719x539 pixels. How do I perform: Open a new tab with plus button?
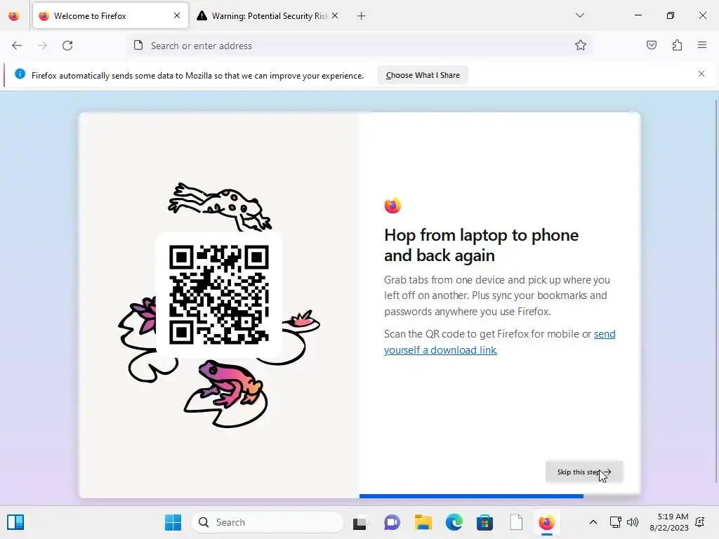(362, 16)
